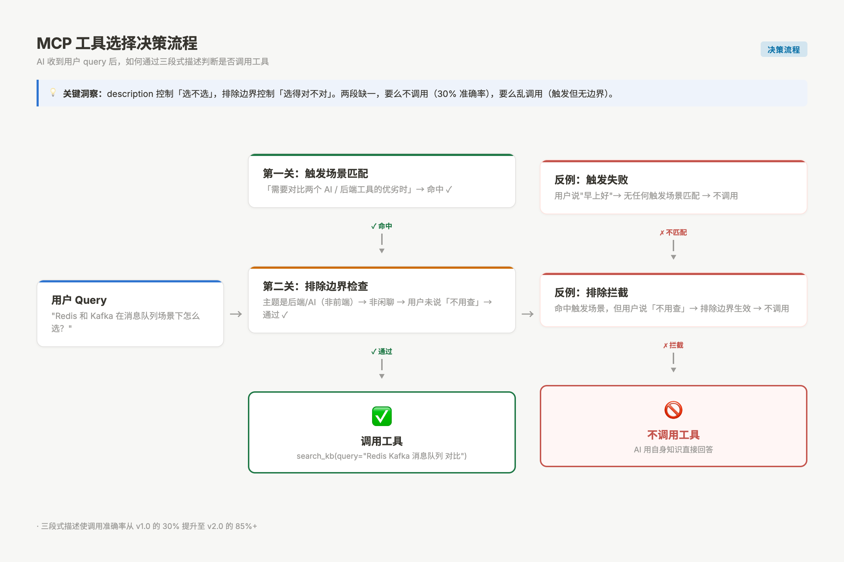Click the 不调用工具 heading
This screenshot has height=562, width=844.
pos(673,435)
